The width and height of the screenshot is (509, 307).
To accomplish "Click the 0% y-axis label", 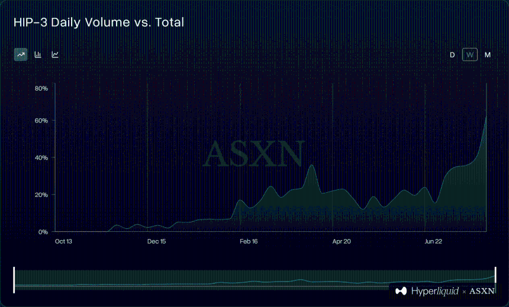I will (x=43, y=232).
